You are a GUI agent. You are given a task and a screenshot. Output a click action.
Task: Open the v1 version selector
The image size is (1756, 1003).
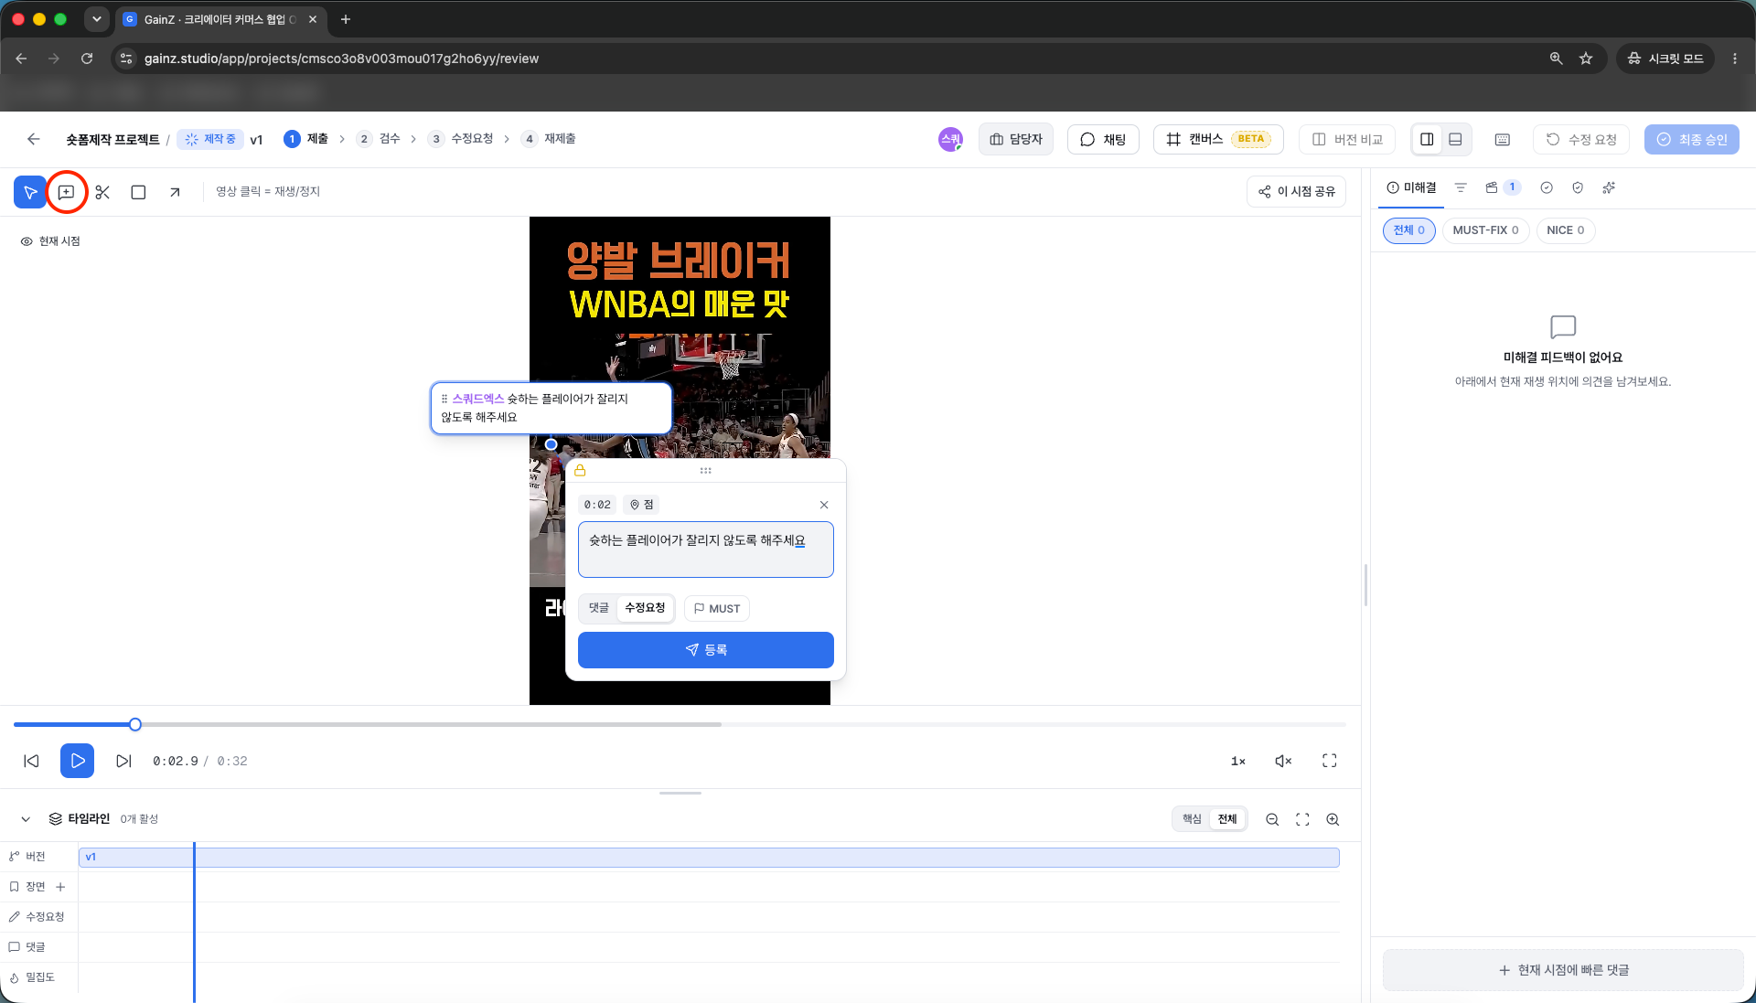[257, 140]
